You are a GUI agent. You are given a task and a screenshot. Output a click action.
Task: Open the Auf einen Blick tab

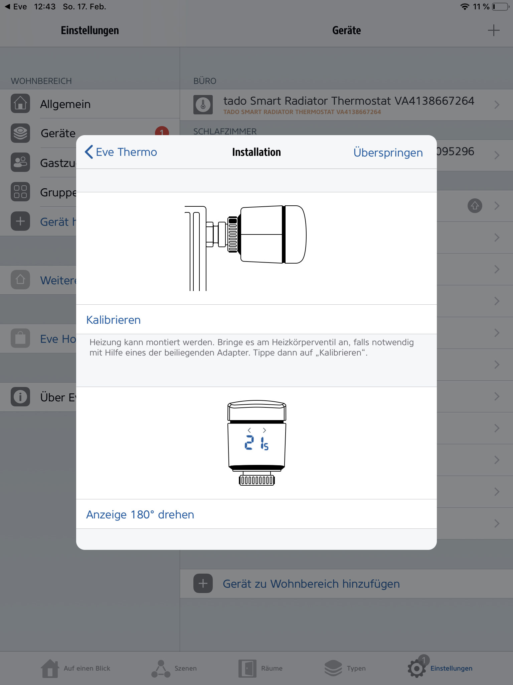tap(75, 668)
